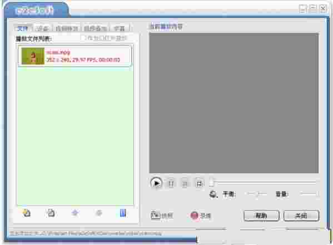
Task: Add a file with the yellow add icon
Action: click(27, 213)
